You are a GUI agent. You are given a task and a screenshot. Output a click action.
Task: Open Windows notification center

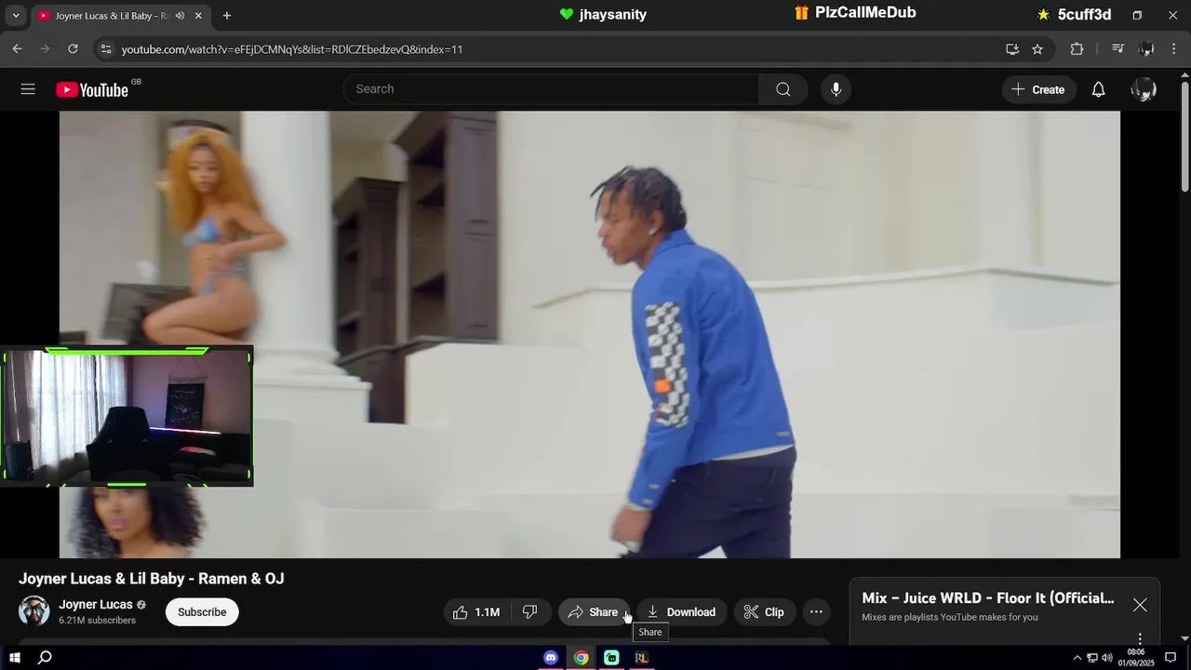(1171, 658)
